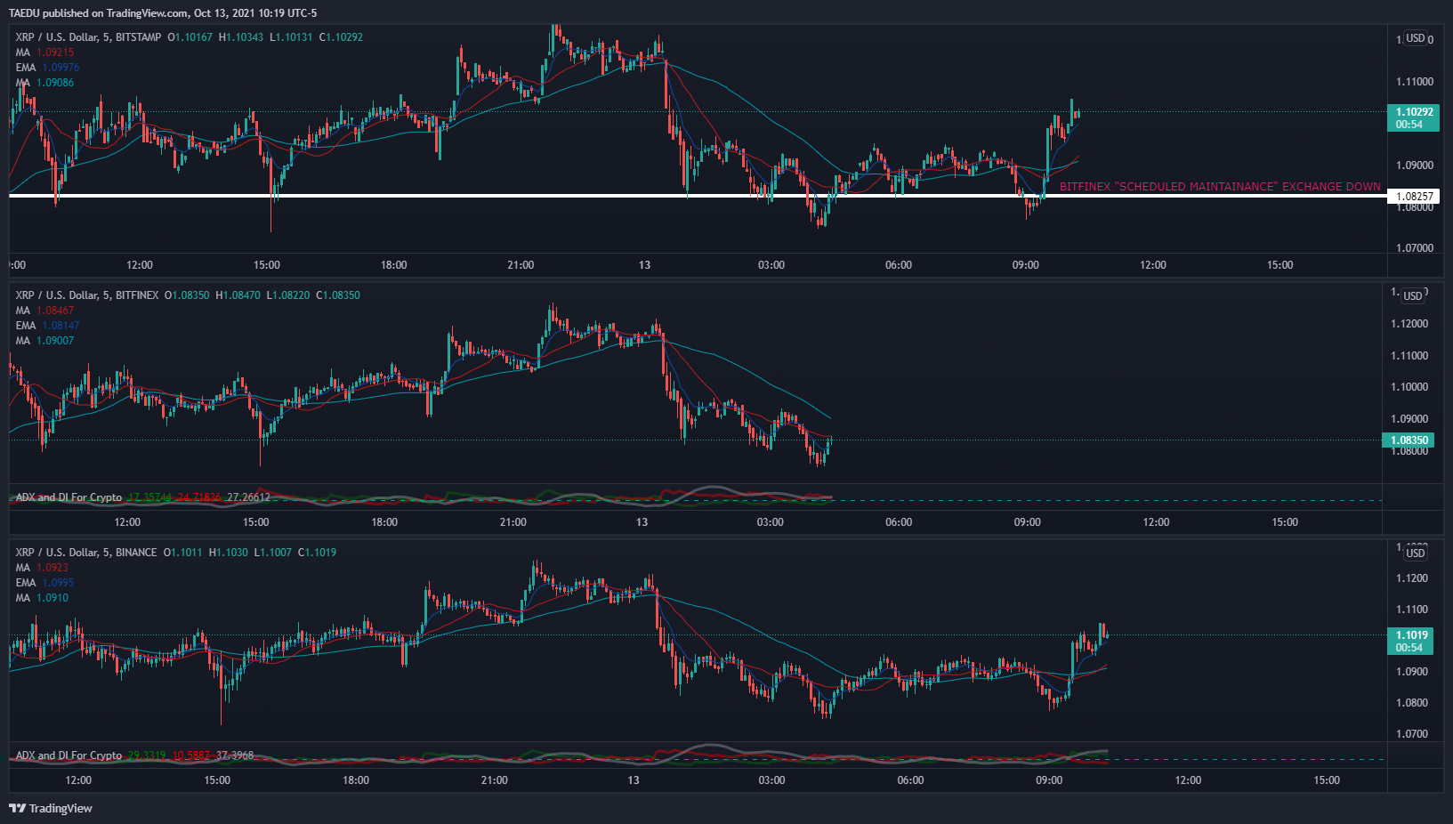Image resolution: width=1453 pixels, height=824 pixels.
Task: Select the EMA 1.0995 indicator on the BINANCE chart
Action: click(44, 583)
